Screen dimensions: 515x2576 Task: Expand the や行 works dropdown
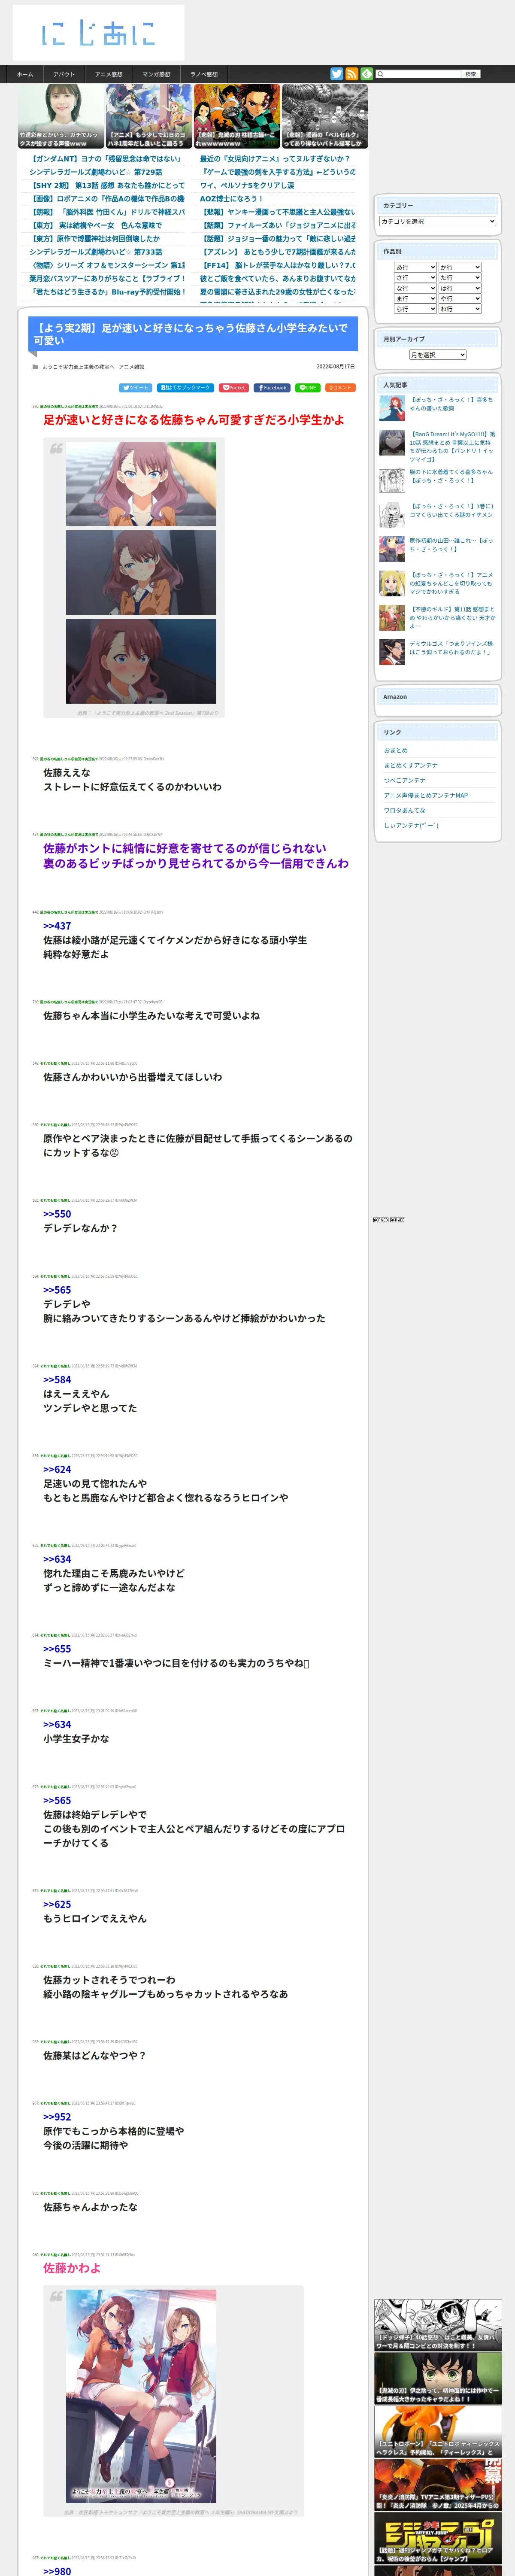[x=460, y=299]
